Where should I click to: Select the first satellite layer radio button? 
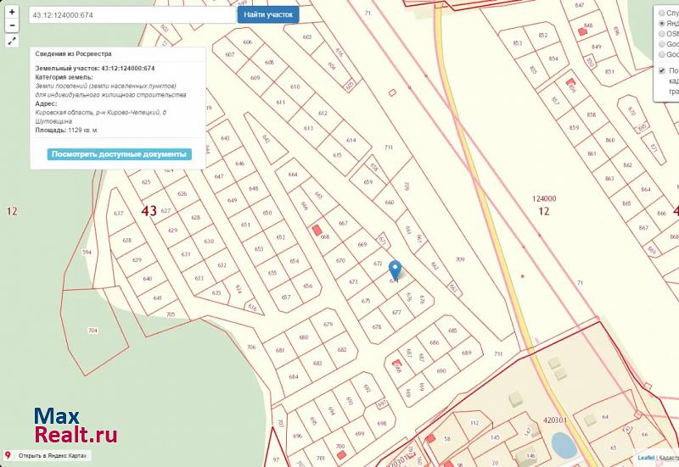662,13
